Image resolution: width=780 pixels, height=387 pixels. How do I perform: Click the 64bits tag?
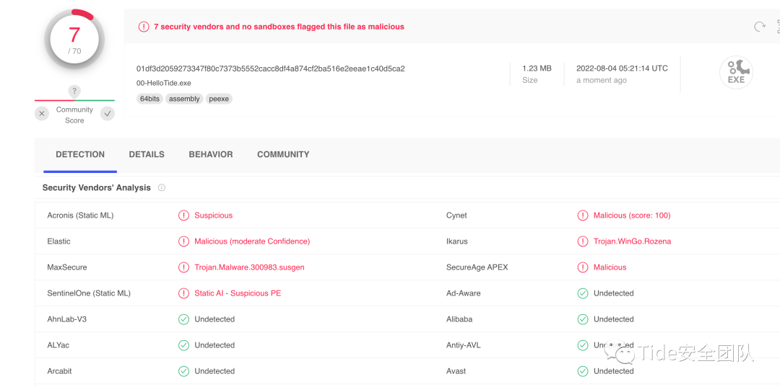[x=149, y=99]
